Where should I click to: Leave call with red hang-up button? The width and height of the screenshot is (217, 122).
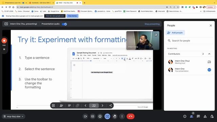tap(130, 117)
